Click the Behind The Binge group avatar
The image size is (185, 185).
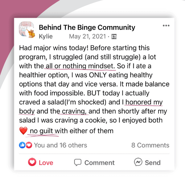(x=27, y=31)
